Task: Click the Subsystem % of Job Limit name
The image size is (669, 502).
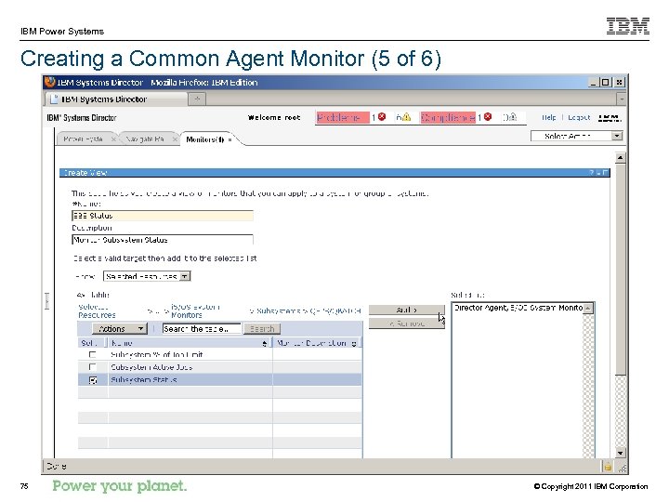Action: pos(157,354)
